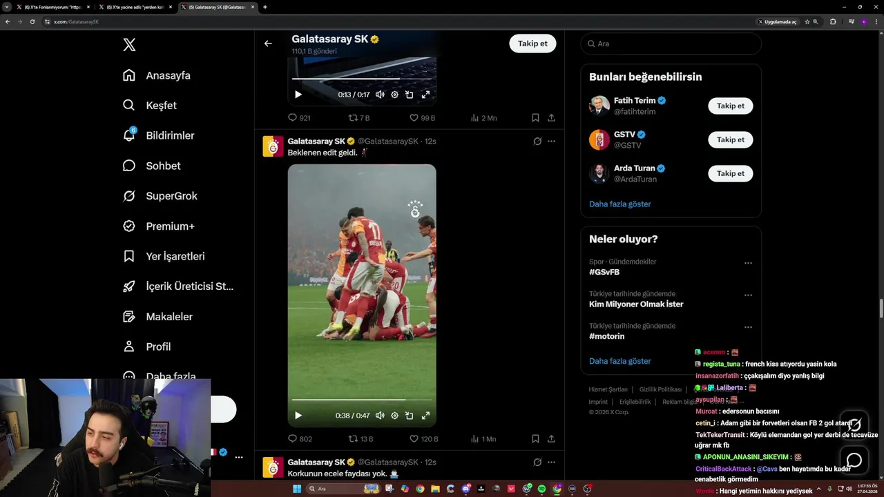This screenshot has width=884, height=497.
Task: Go to Anasayfa in the sidebar
Action: coord(156,75)
